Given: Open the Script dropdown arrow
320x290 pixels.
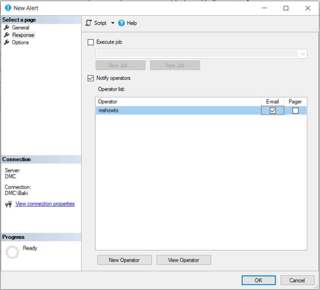Looking at the screenshot, I should click(113, 23).
